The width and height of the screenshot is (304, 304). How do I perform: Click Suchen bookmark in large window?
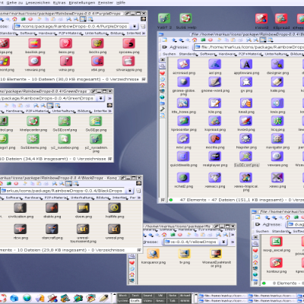(169, 54)
